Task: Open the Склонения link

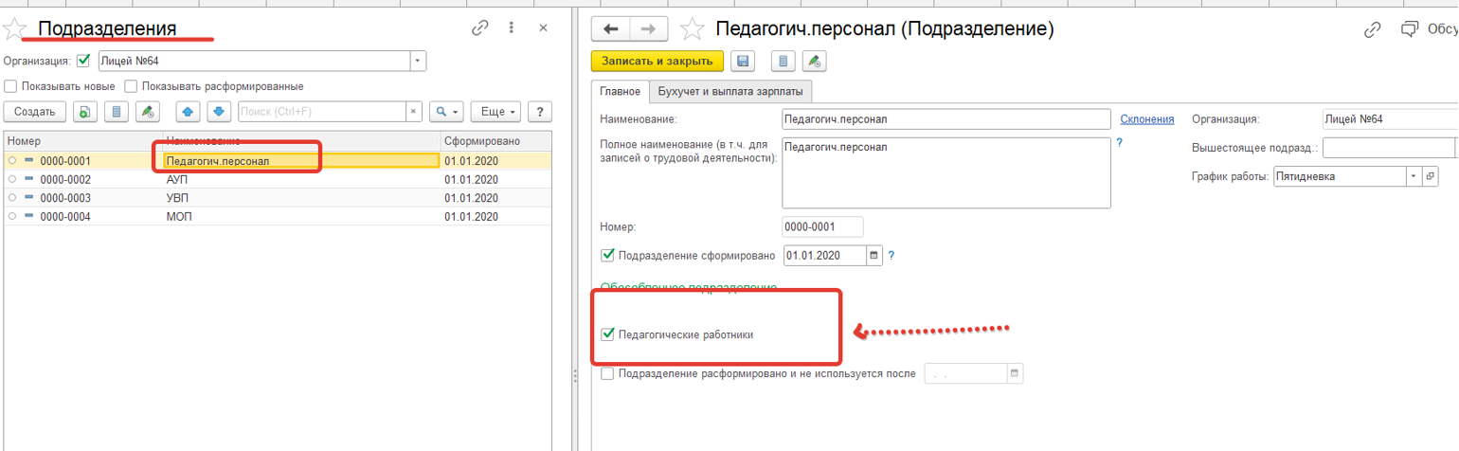Action: click(x=1146, y=119)
